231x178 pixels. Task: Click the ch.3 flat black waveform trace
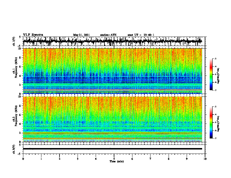113,149
